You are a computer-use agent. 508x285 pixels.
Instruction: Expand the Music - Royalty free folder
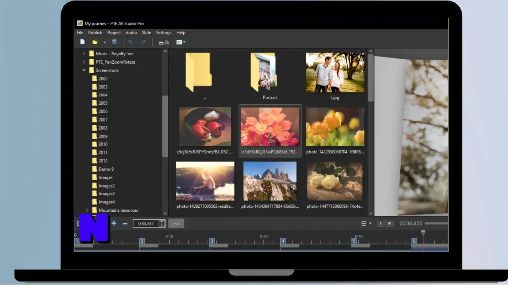[84, 54]
